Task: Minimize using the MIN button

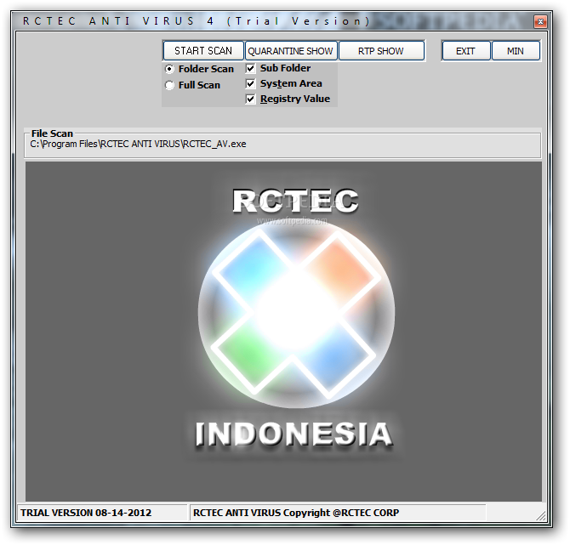Action: click(x=516, y=50)
